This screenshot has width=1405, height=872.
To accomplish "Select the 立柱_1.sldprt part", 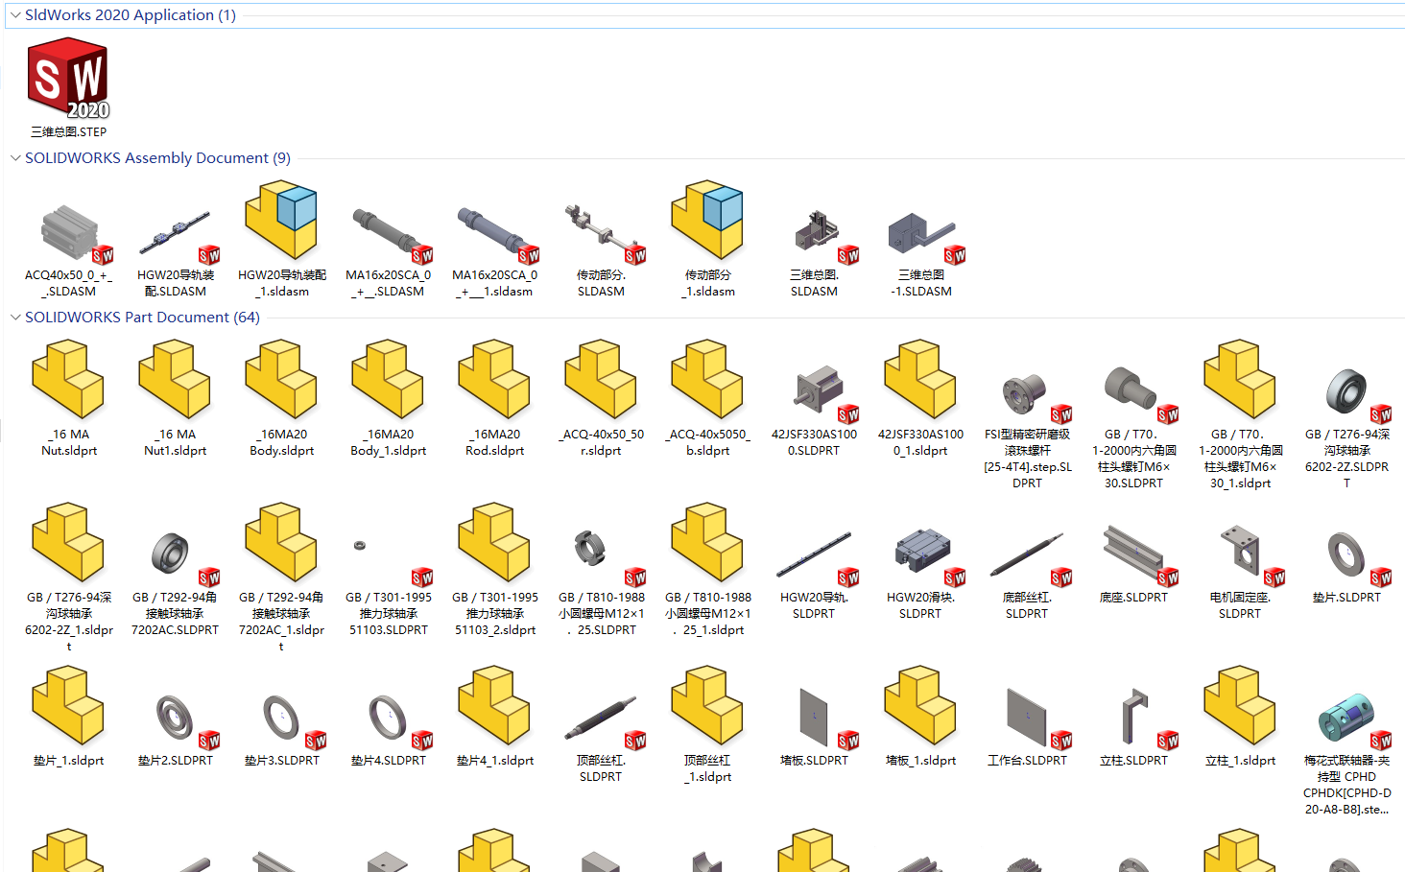I will 1240,717.
